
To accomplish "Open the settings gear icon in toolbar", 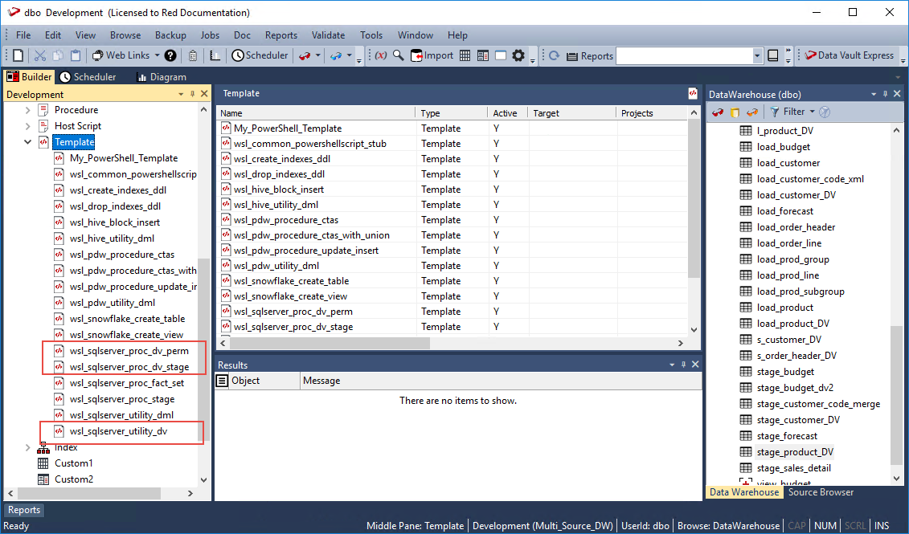I will 518,55.
